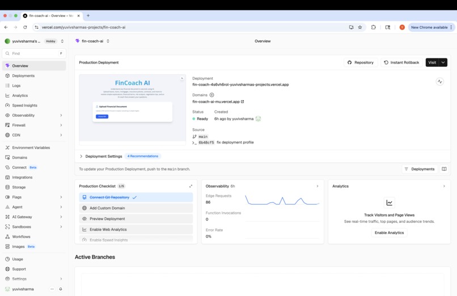457x296 pixels.
Task: Click the Workflows sidebar icon
Action: (x=7, y=237)
